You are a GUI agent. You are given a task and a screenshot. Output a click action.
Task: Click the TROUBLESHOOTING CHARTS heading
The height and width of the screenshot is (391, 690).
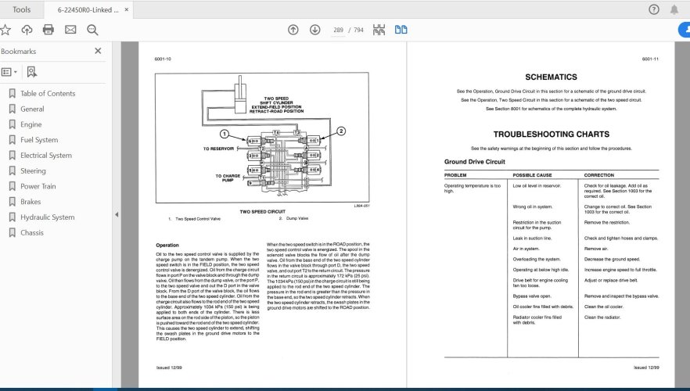click(552, 135)
